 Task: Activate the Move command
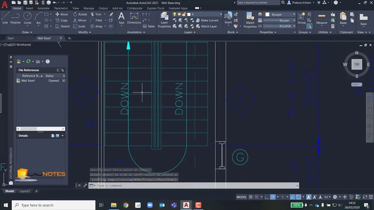pos(62,14)
